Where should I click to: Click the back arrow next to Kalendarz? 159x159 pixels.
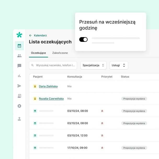coord(30,35)
